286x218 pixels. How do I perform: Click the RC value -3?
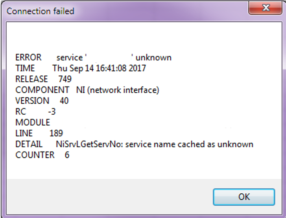[x=52, y=112]
